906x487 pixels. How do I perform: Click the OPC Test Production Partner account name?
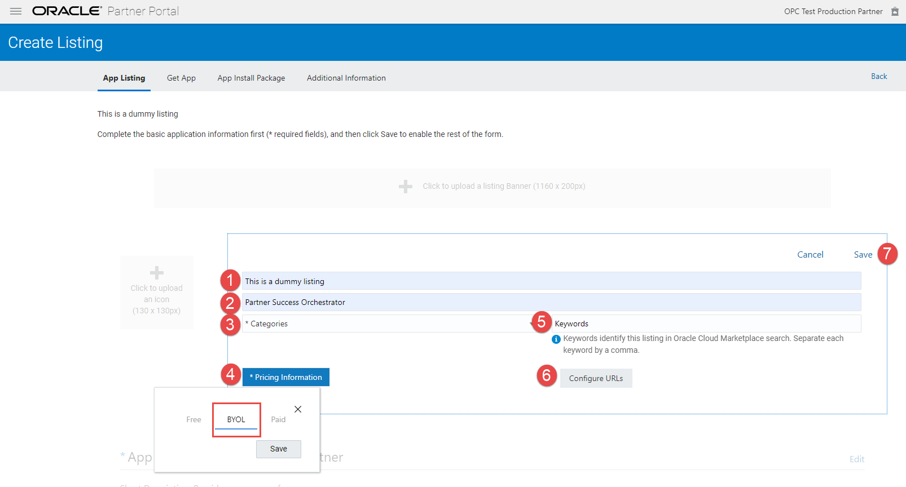pyautogui.click(x=833, y=11)
